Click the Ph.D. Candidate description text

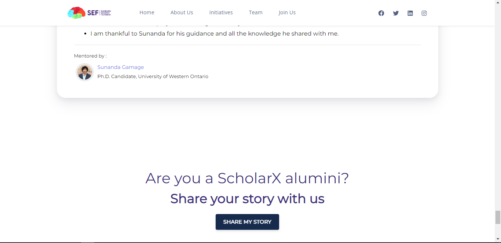[153, 76]
